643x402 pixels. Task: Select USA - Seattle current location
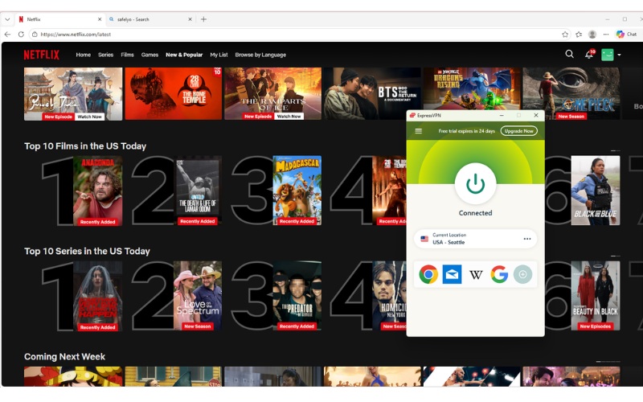click(475, 239)
